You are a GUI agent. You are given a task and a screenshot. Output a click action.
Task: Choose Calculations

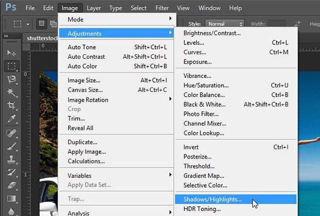click(x=117, y=161)
